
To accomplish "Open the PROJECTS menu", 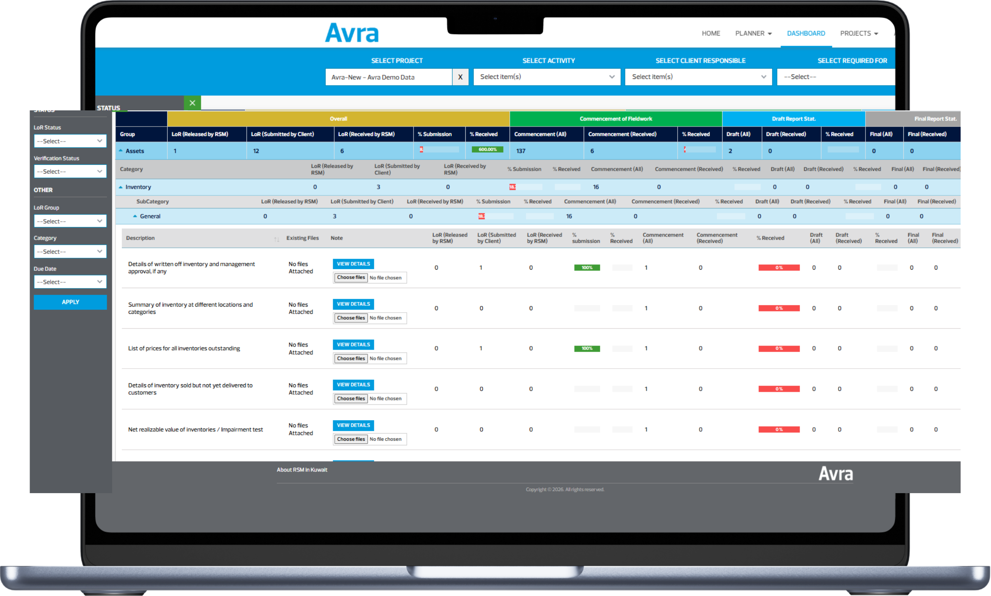I will coord(859,34).
